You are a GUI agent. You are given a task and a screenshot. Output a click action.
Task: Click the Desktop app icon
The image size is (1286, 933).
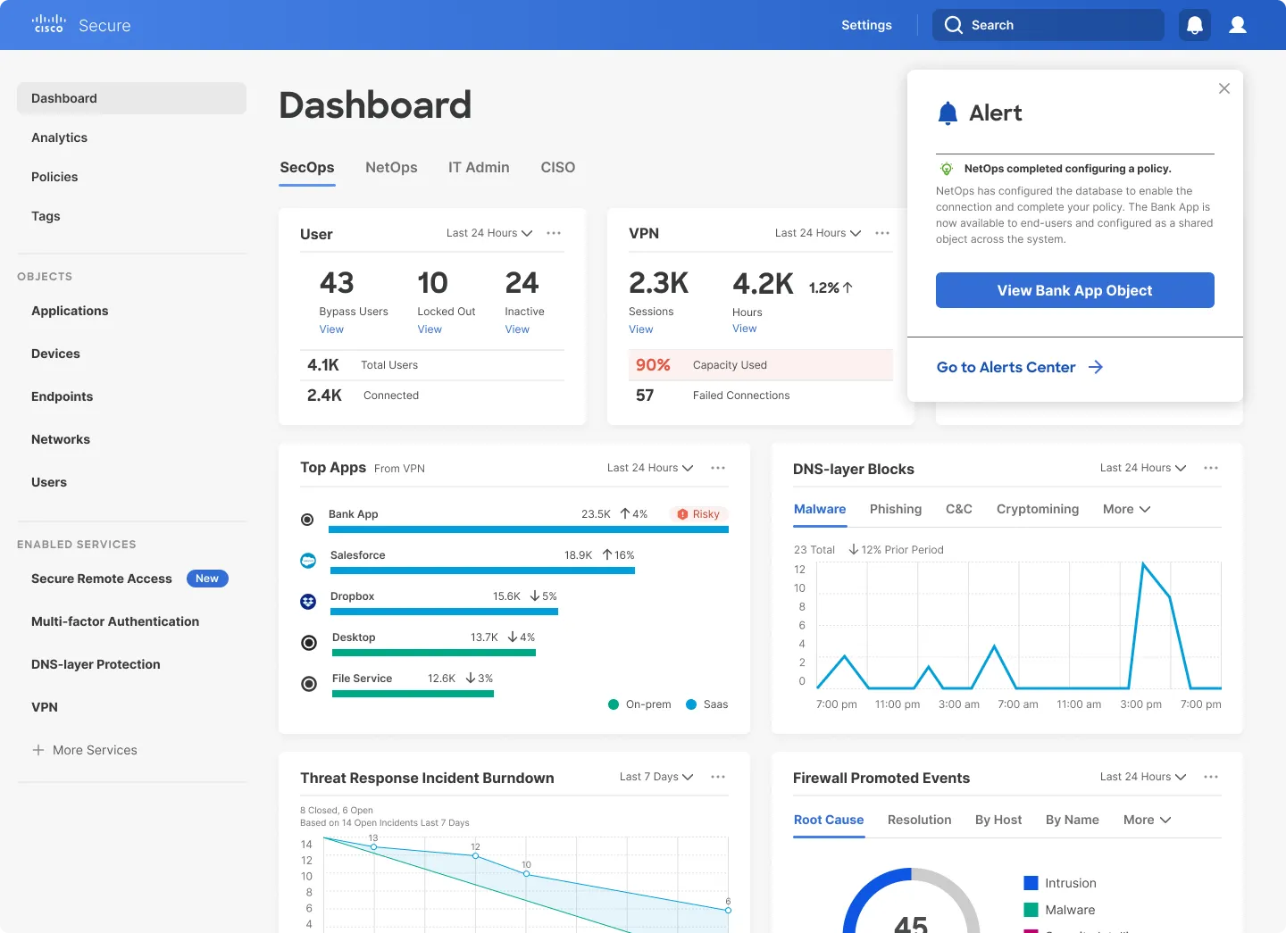click(x=309, y=643)
